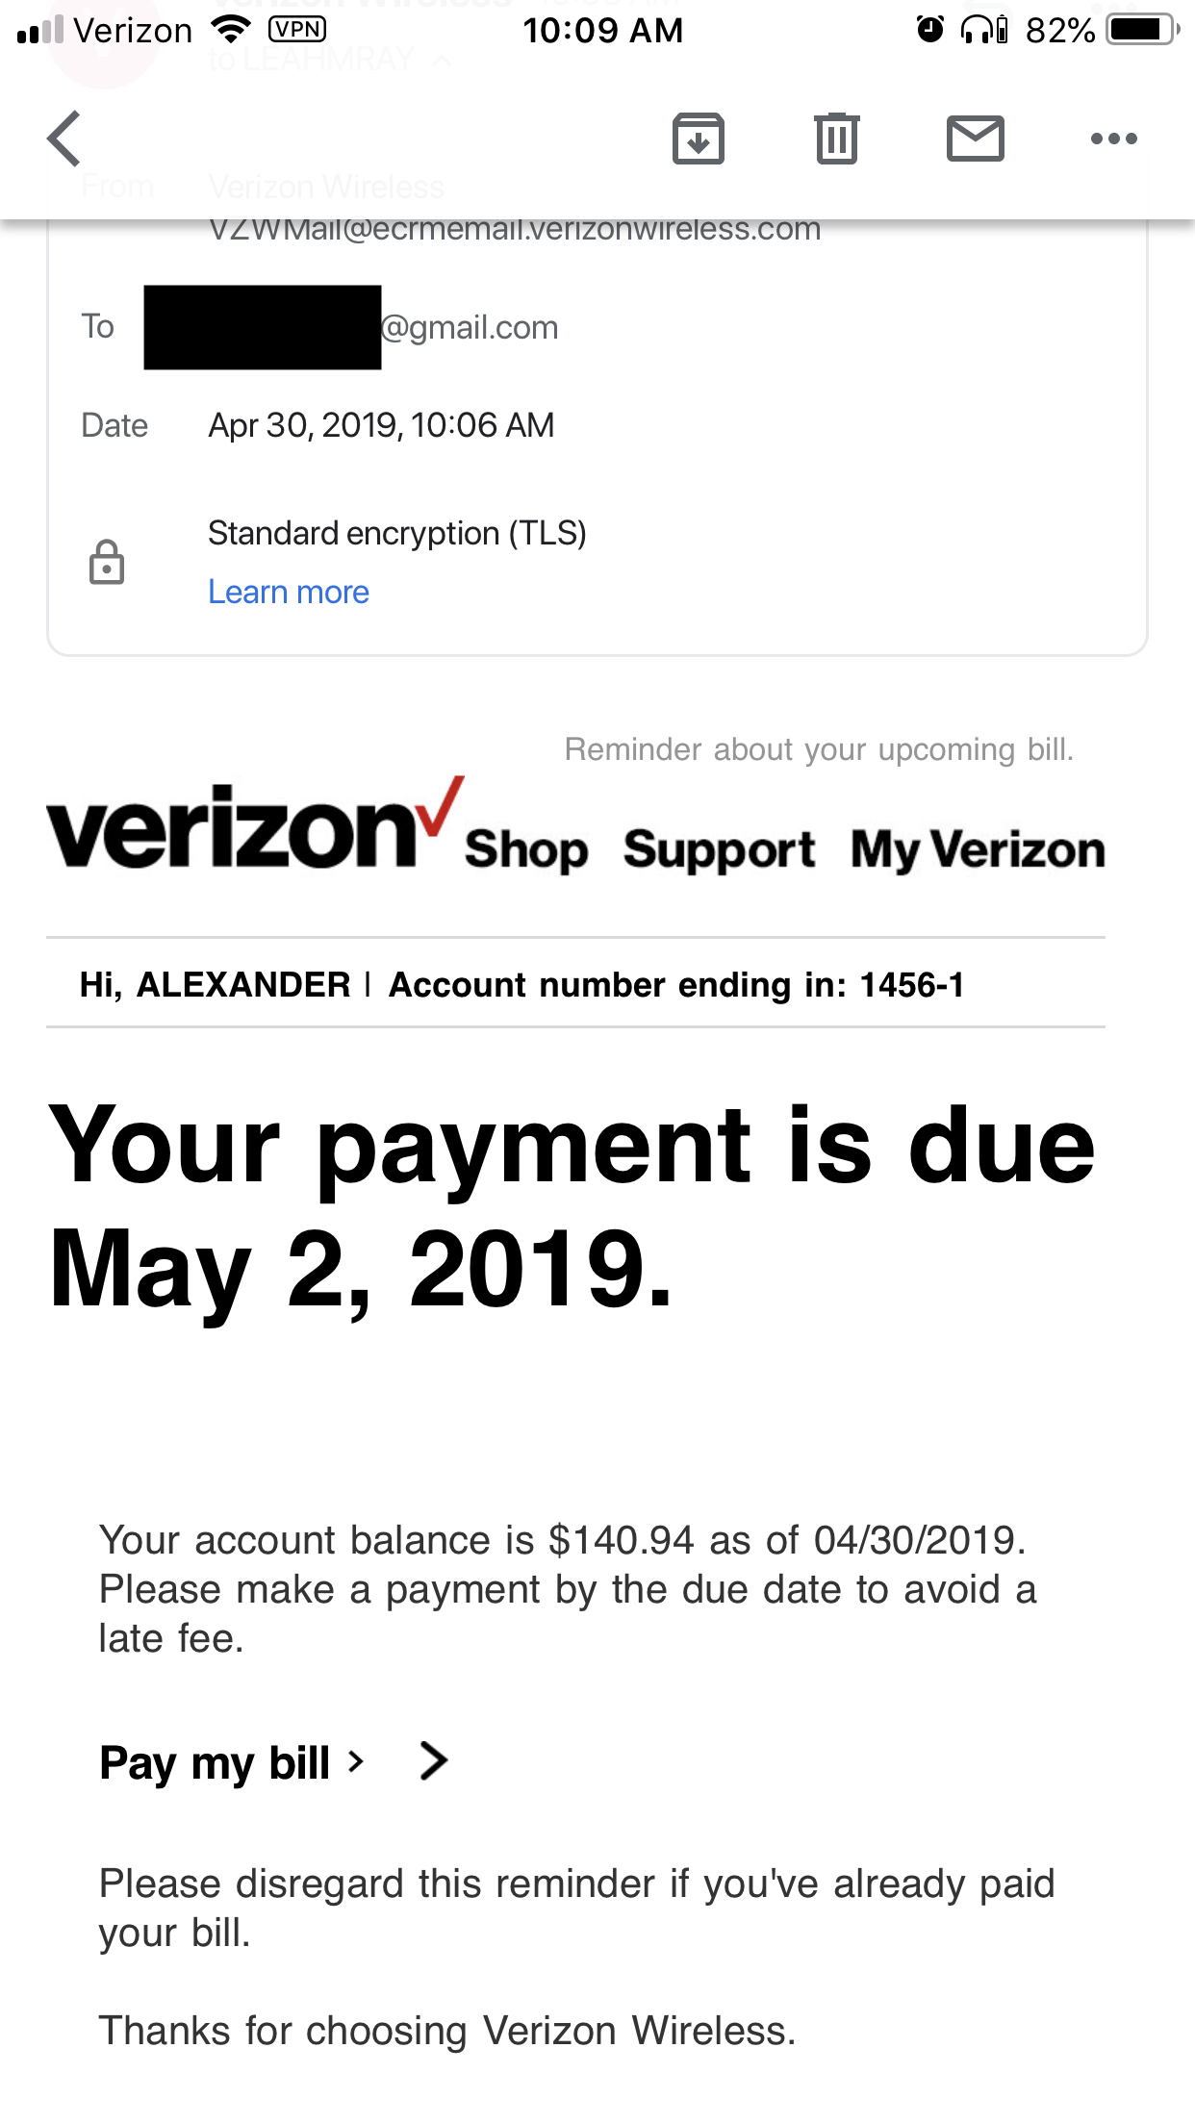Tap the VPN indicator in status bar

297,29
